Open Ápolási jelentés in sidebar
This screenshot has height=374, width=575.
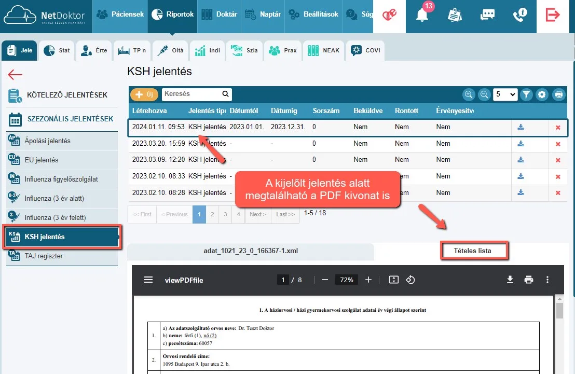[x=62, y=141]
